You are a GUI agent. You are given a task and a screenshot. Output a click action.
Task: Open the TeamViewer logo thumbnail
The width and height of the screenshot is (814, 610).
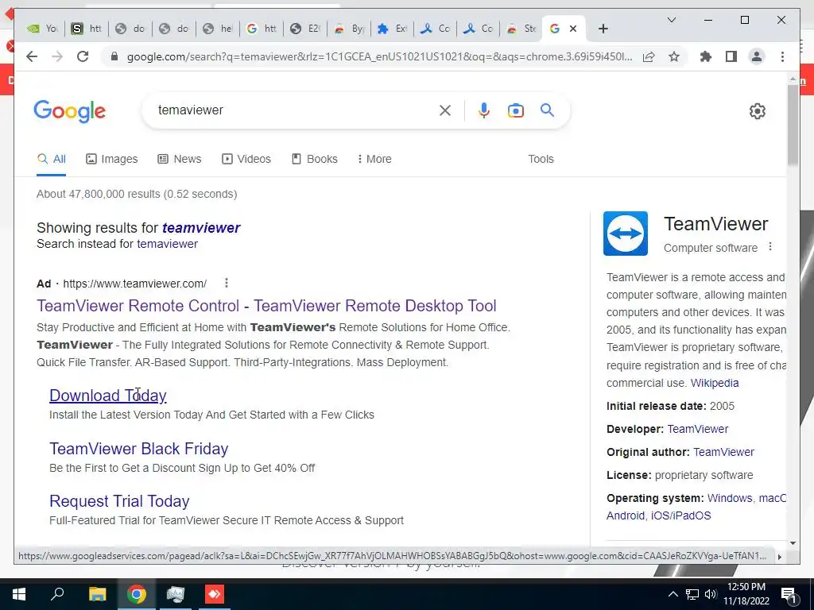click(x=626, y=234)
